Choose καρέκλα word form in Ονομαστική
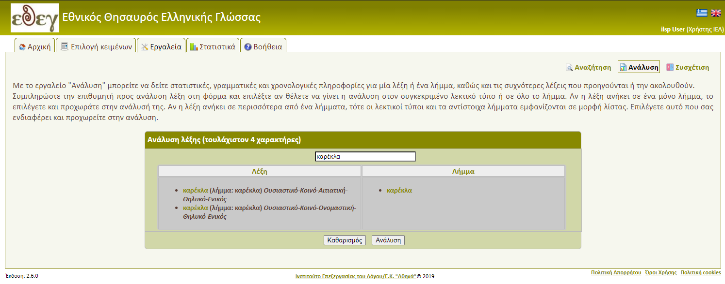 (196, 208)
